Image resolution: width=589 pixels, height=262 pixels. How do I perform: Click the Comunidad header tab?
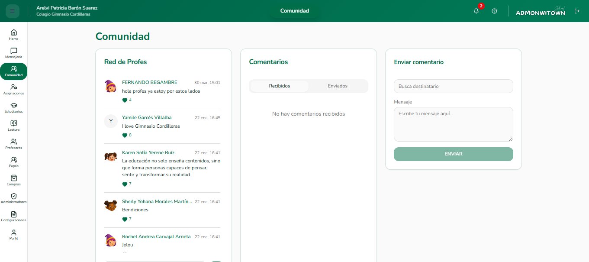click(x=295, y=11)
